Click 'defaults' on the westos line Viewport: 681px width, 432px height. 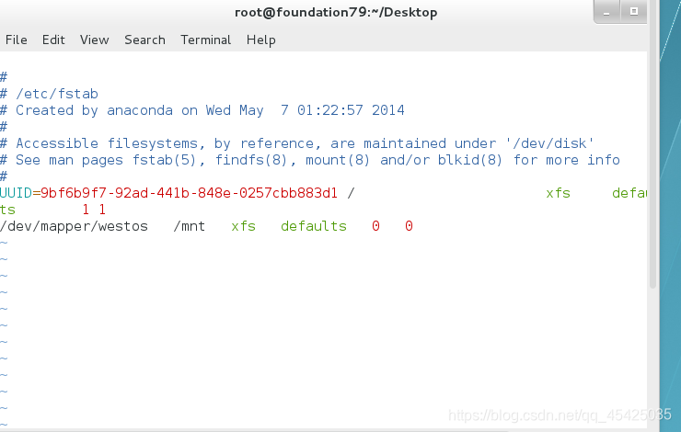[x=314, y=226]
